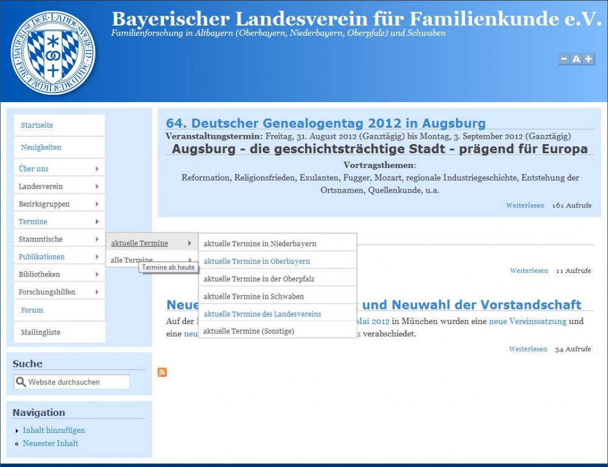Click the Inhalt hinzufügen link
Viewport: 608px width, 467px height.
click(x=54, y=431)
